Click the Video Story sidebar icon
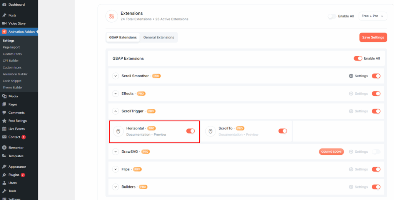This screenshot has height=200, width=394. pyautogui.click(x=4, y=23)
